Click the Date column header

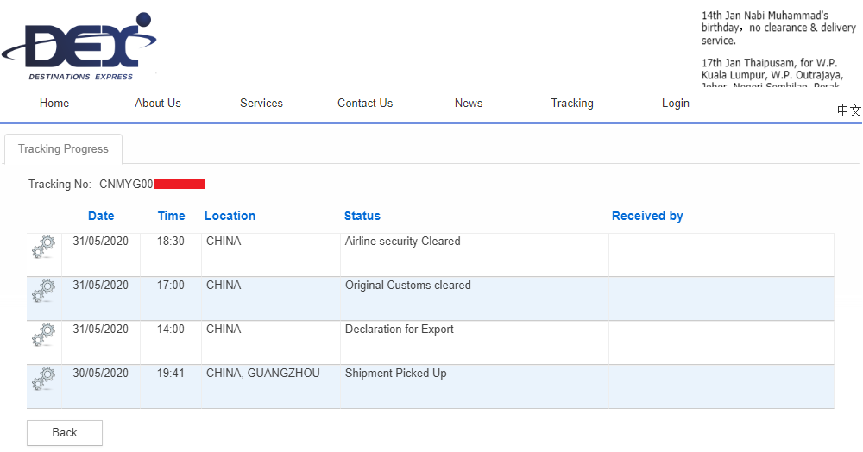point(101,216)
